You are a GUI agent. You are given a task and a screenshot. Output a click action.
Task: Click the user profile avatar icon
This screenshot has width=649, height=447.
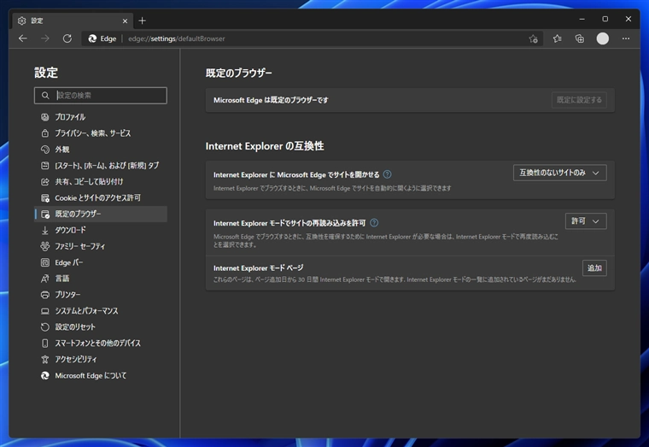603,38
